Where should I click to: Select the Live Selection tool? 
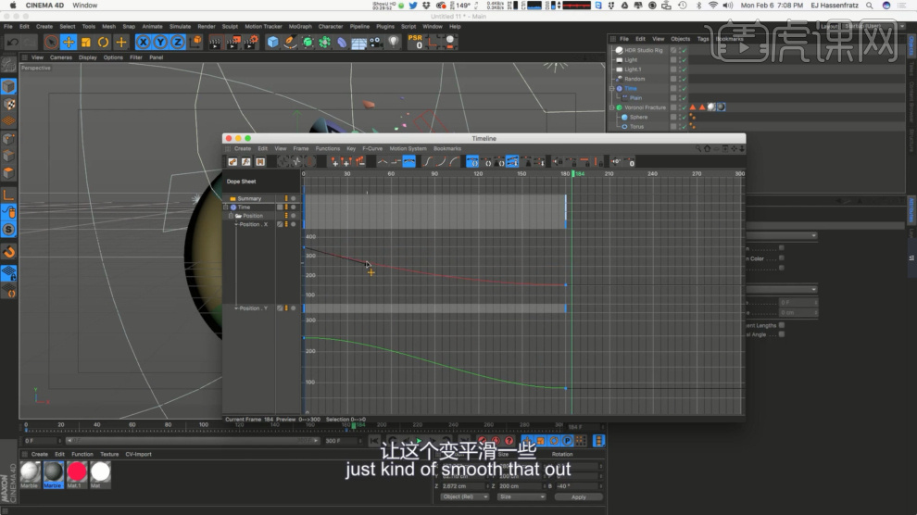51,42
